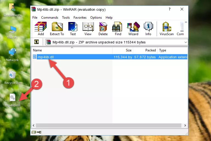Show archive Info
This screenshot has height=141, width=211.
click(x=148, y=29)
